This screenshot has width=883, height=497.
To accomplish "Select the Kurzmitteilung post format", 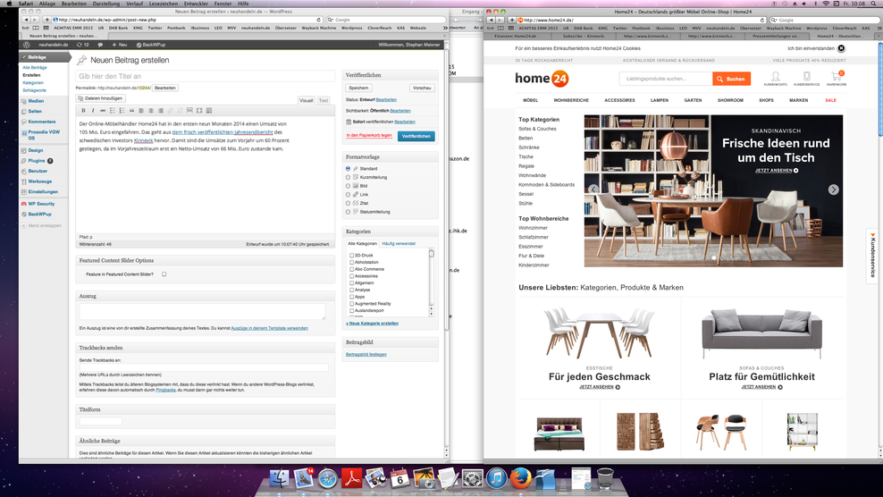I will tap(348, 177).
